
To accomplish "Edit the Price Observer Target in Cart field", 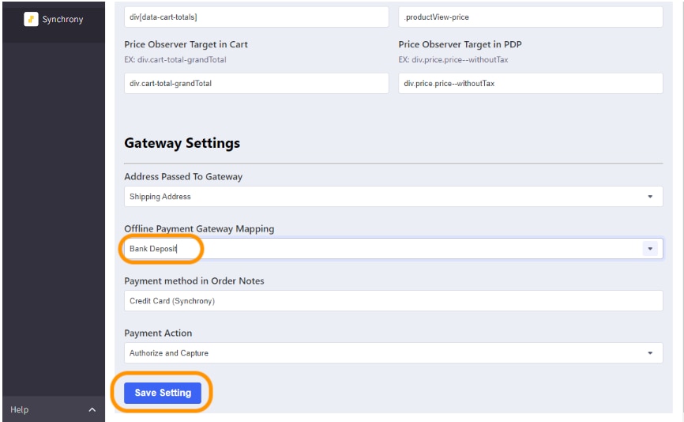I will pyautogui.click(x=257, y=83).
